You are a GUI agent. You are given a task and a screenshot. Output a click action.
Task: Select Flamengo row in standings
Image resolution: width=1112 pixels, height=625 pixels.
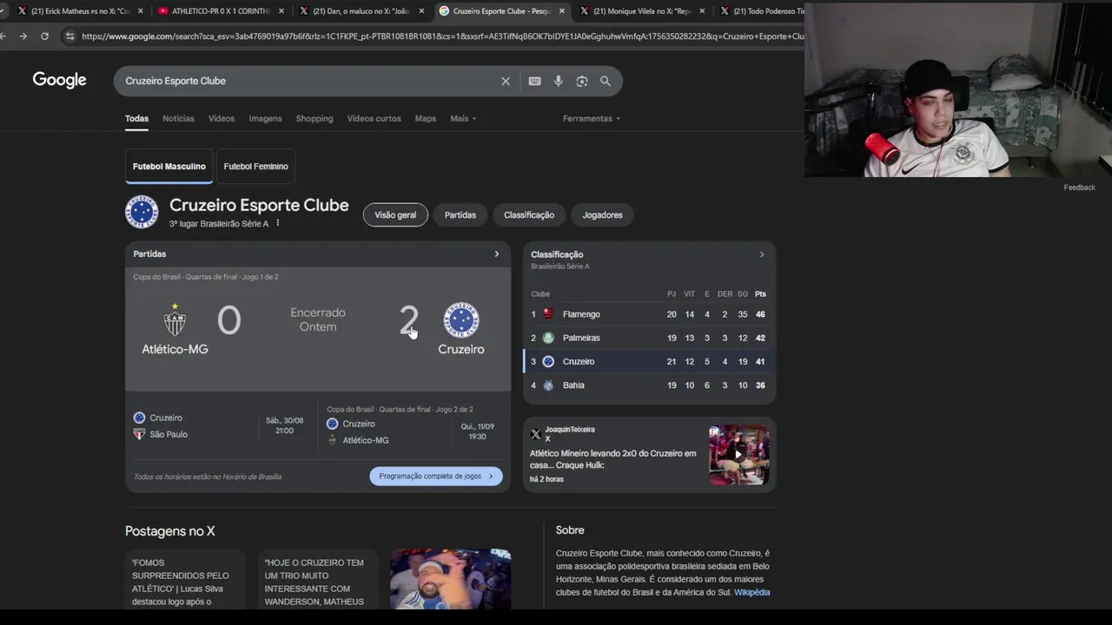(649, 313)
